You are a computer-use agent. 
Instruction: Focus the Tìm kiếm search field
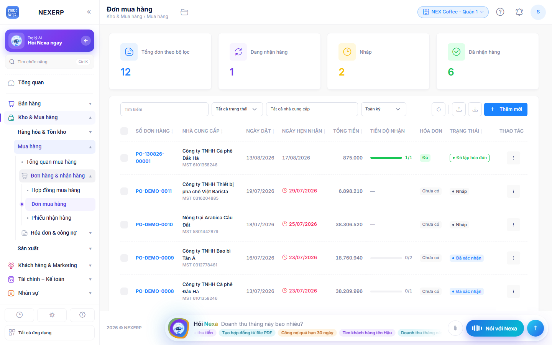[164, 109]
